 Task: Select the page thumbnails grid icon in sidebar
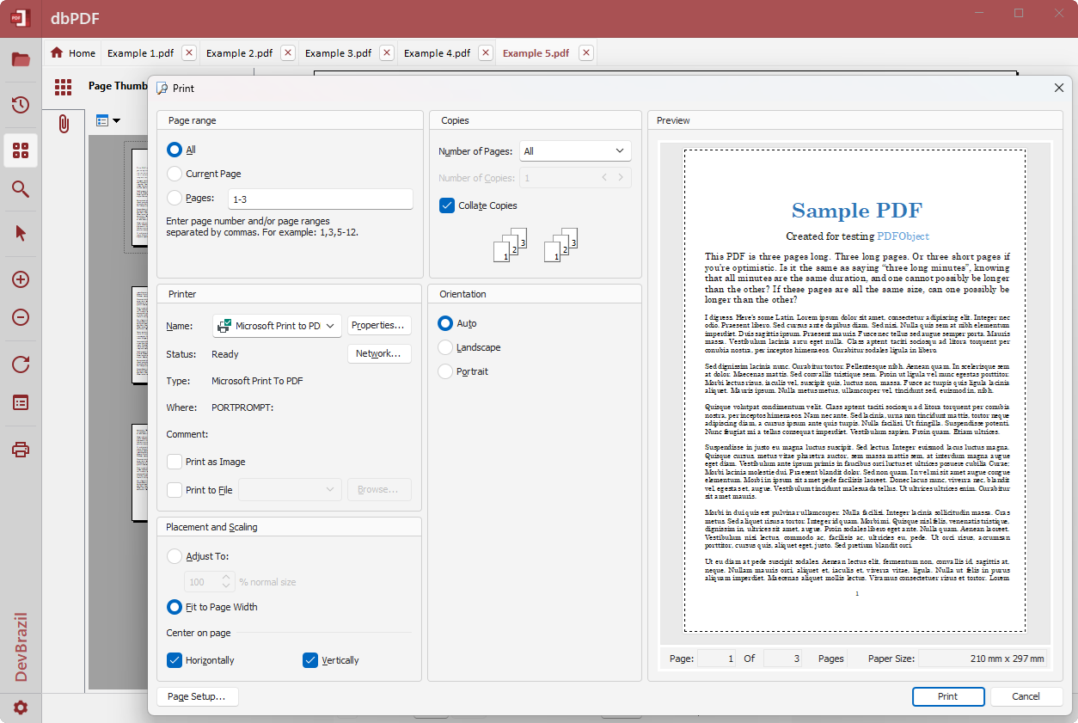coord(21,150)
